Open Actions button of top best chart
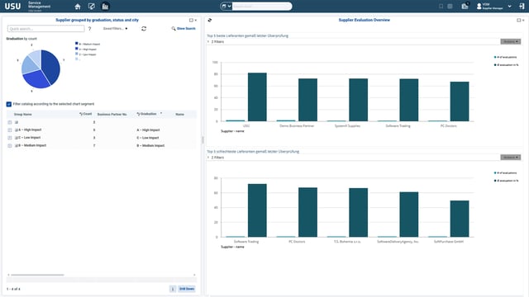 (511, 42)
